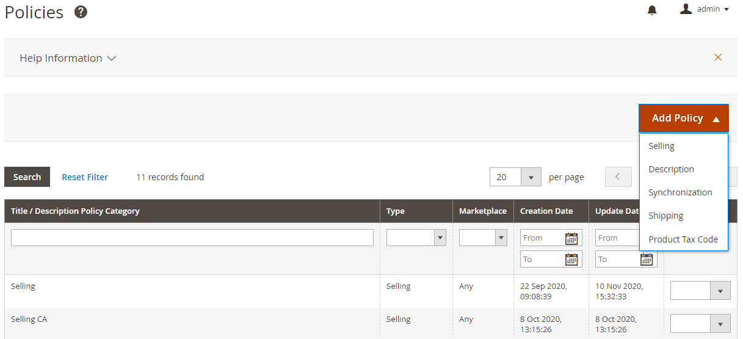Open calendar for Creation Date From

pos(571,238)
